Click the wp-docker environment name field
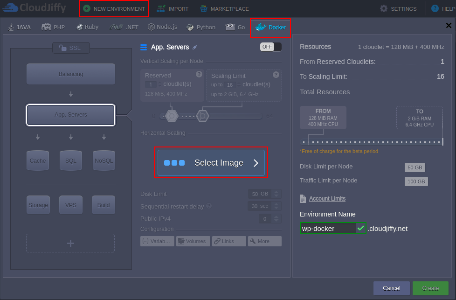This screenshot has width=456, height=300. [x=328, y=229]
